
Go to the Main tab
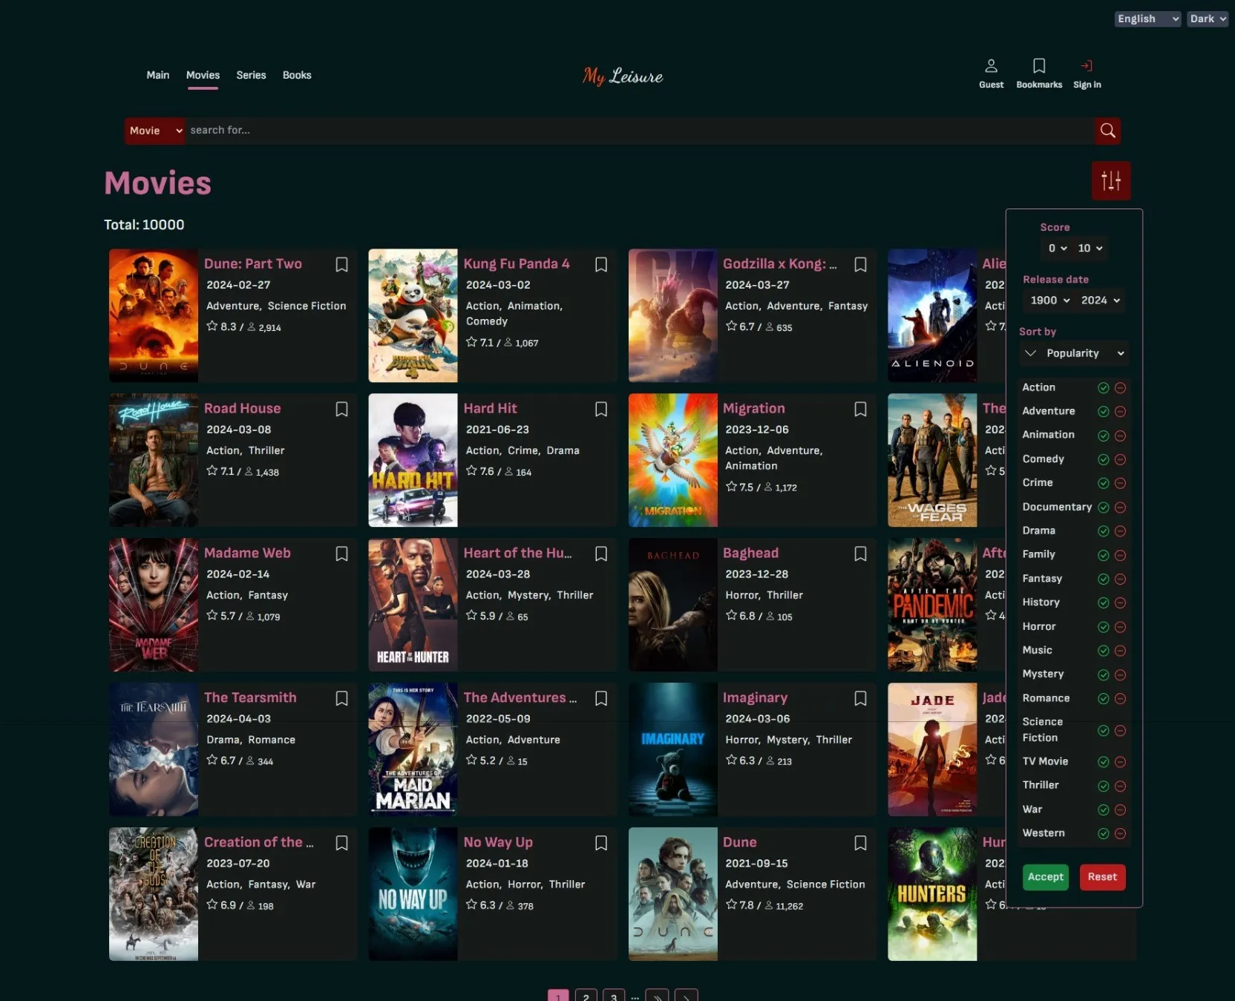[x=157, y=75]
